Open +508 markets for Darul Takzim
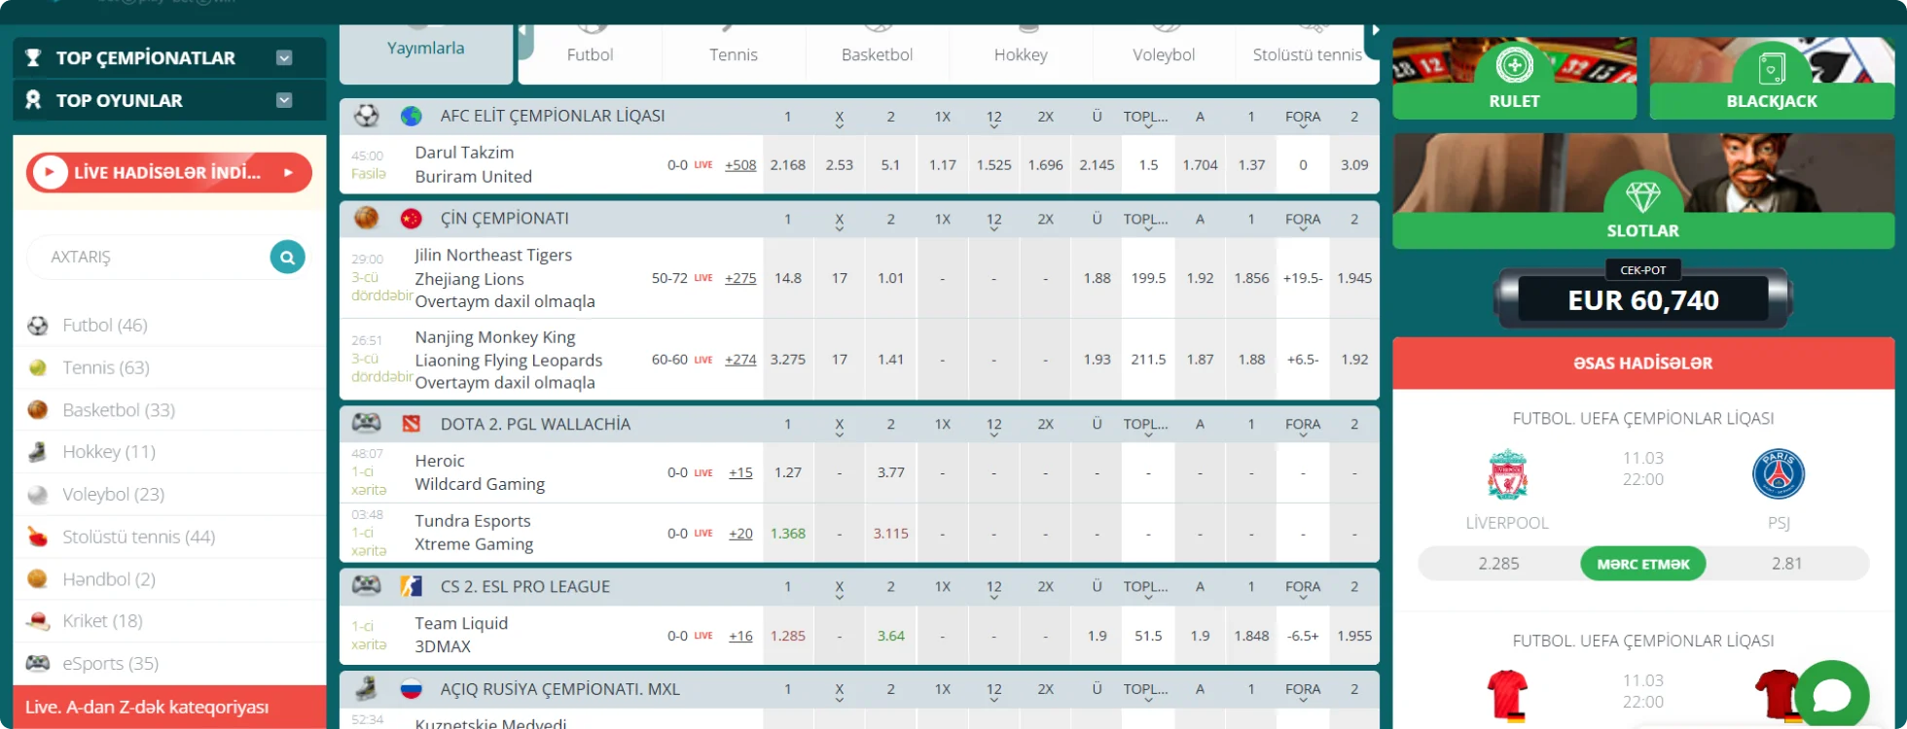This screenshot has width=1907, height=729. 740,165
